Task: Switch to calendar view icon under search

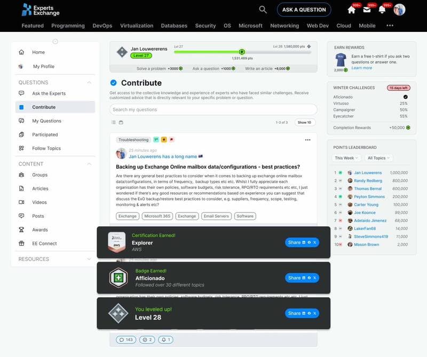Action: (121, 122)
